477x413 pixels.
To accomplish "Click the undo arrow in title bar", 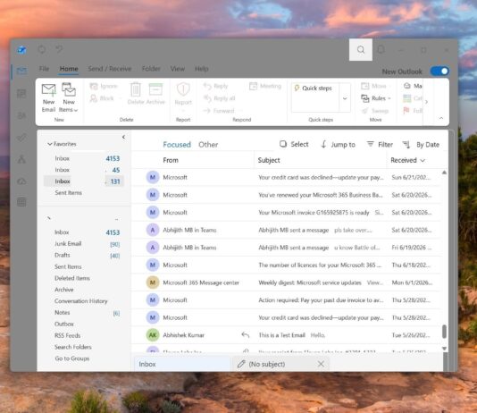I will tap(59, 49).
